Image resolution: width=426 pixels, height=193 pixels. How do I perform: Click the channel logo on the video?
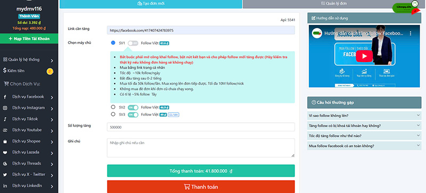[x=317, y=33]
